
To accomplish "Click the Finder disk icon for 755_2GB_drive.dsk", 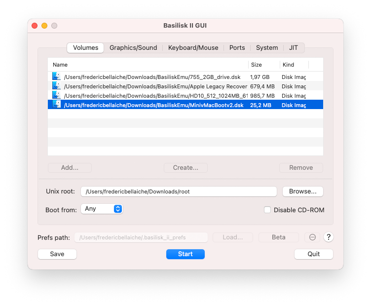I will click(56, 76).
